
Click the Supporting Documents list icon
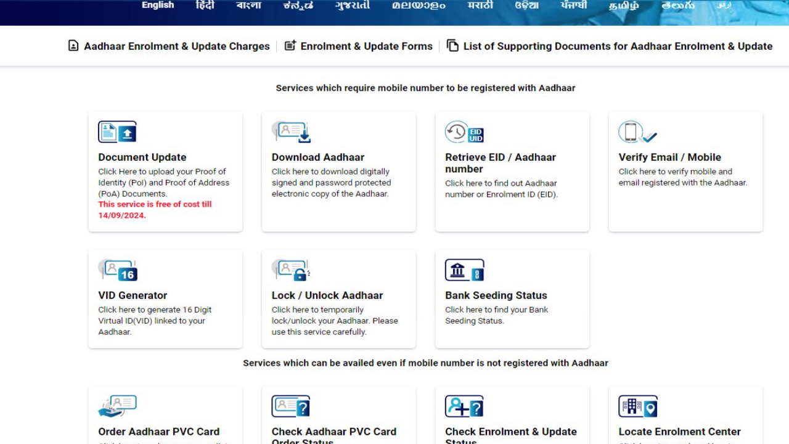point(452,46)
